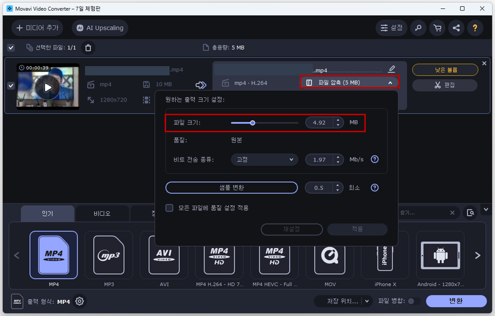Increase bitrate with the up stepper
The image size is (495, 316).
pyautogui.click(x=338, y=157)
